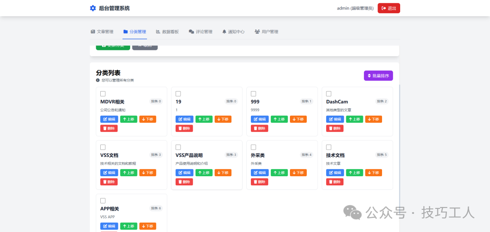Move the VSS产品说明 category up

[204, 172]
